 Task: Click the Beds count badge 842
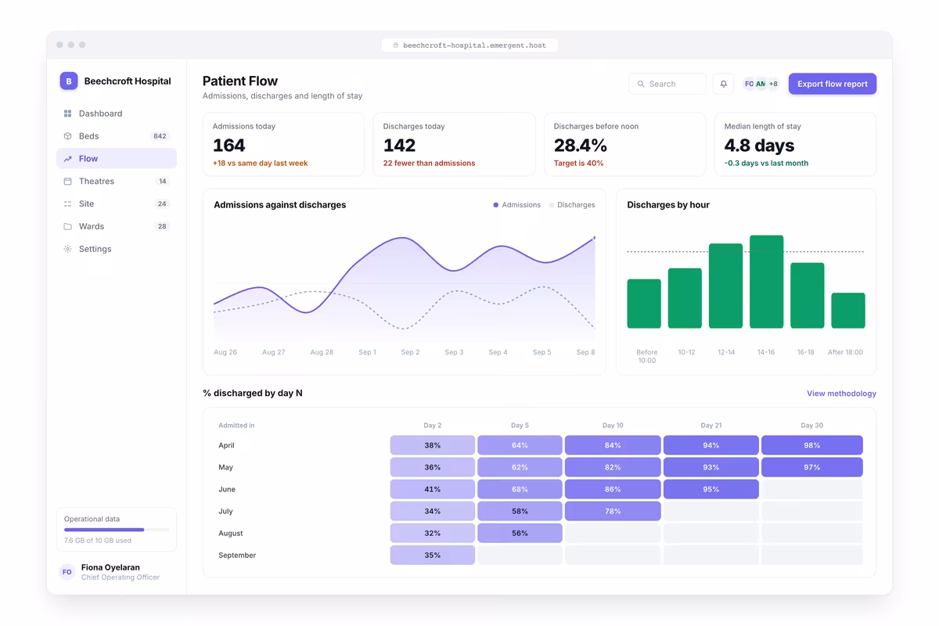point(160,136)
